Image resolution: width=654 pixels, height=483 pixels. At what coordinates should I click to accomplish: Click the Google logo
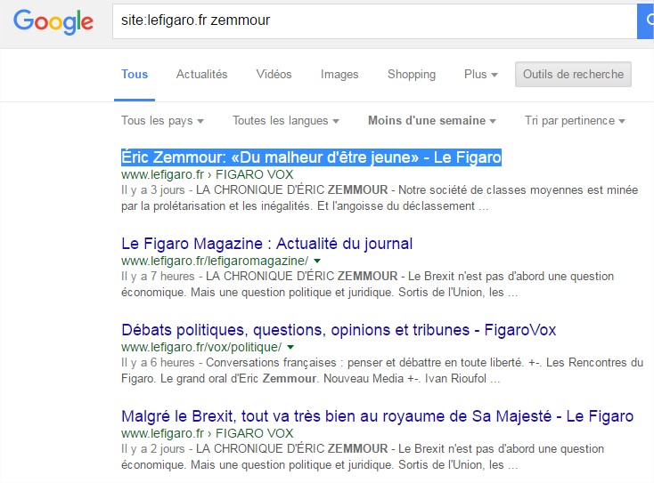tap(53, 21)
